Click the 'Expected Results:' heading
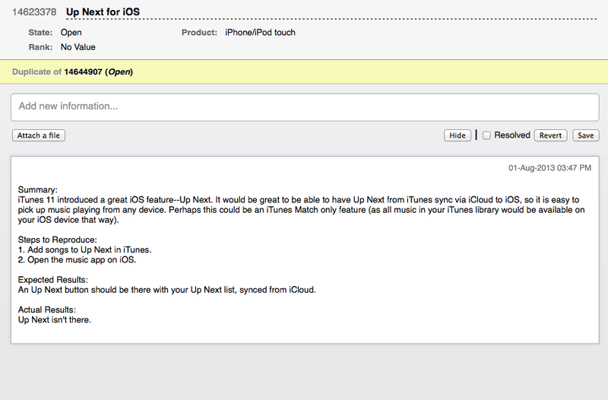608x400 pixels. (52, 280)
